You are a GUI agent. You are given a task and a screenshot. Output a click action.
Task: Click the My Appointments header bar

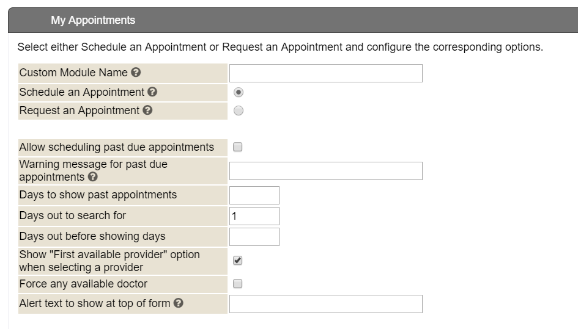click(292, 20)
